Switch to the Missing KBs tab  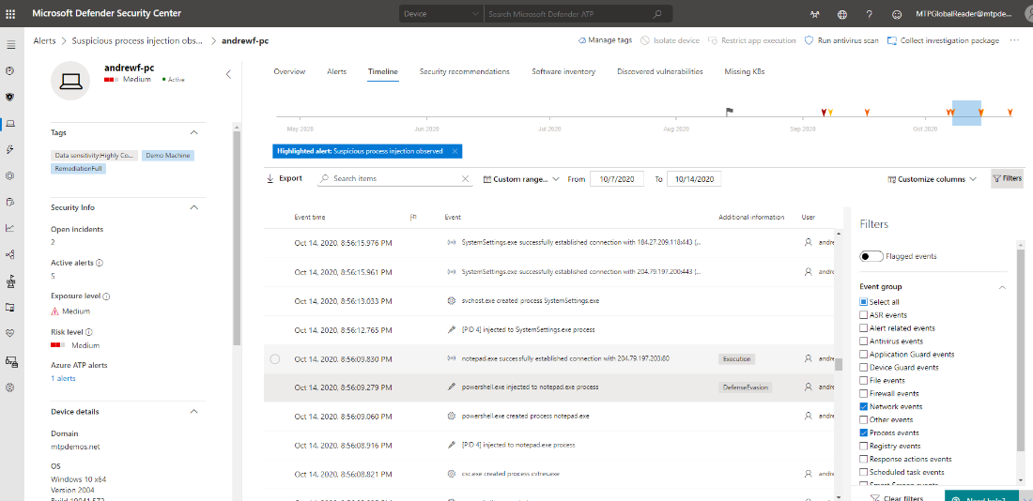(x=745, y=71)
